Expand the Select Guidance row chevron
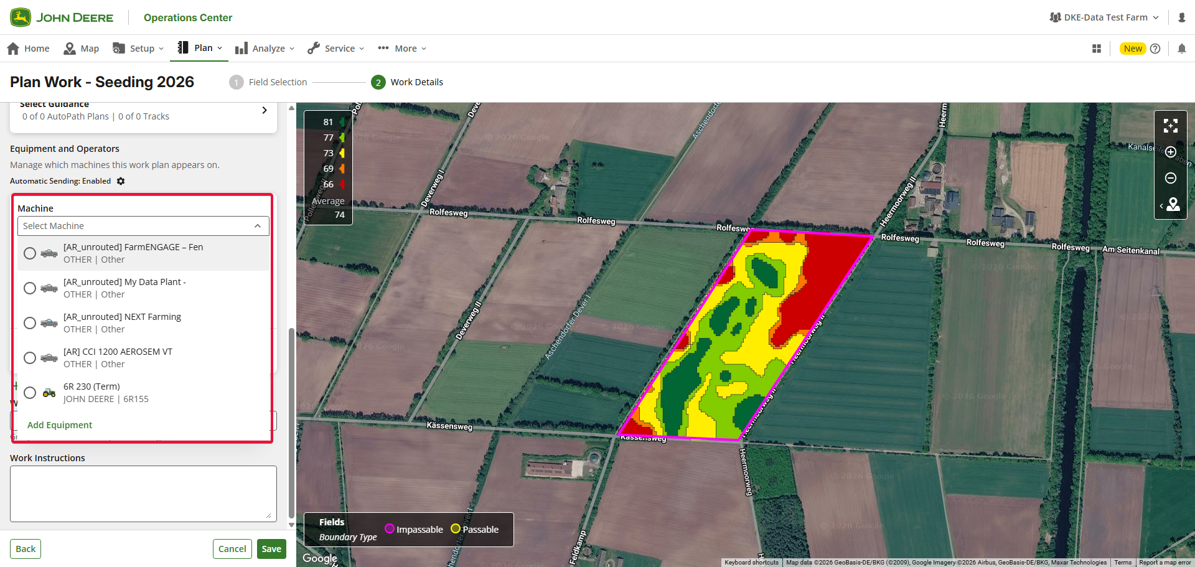The height and width of the screenshot is (567, 1195). [265, 110]
